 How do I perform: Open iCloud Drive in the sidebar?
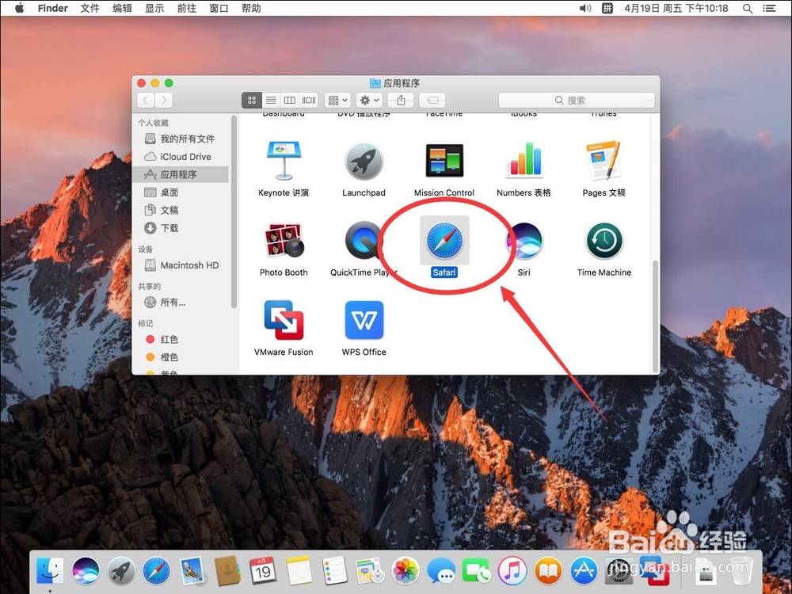coord(180,157)
